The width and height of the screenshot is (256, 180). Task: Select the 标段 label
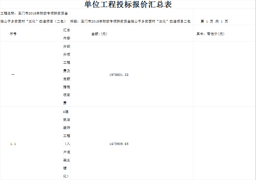click(75, 22)
